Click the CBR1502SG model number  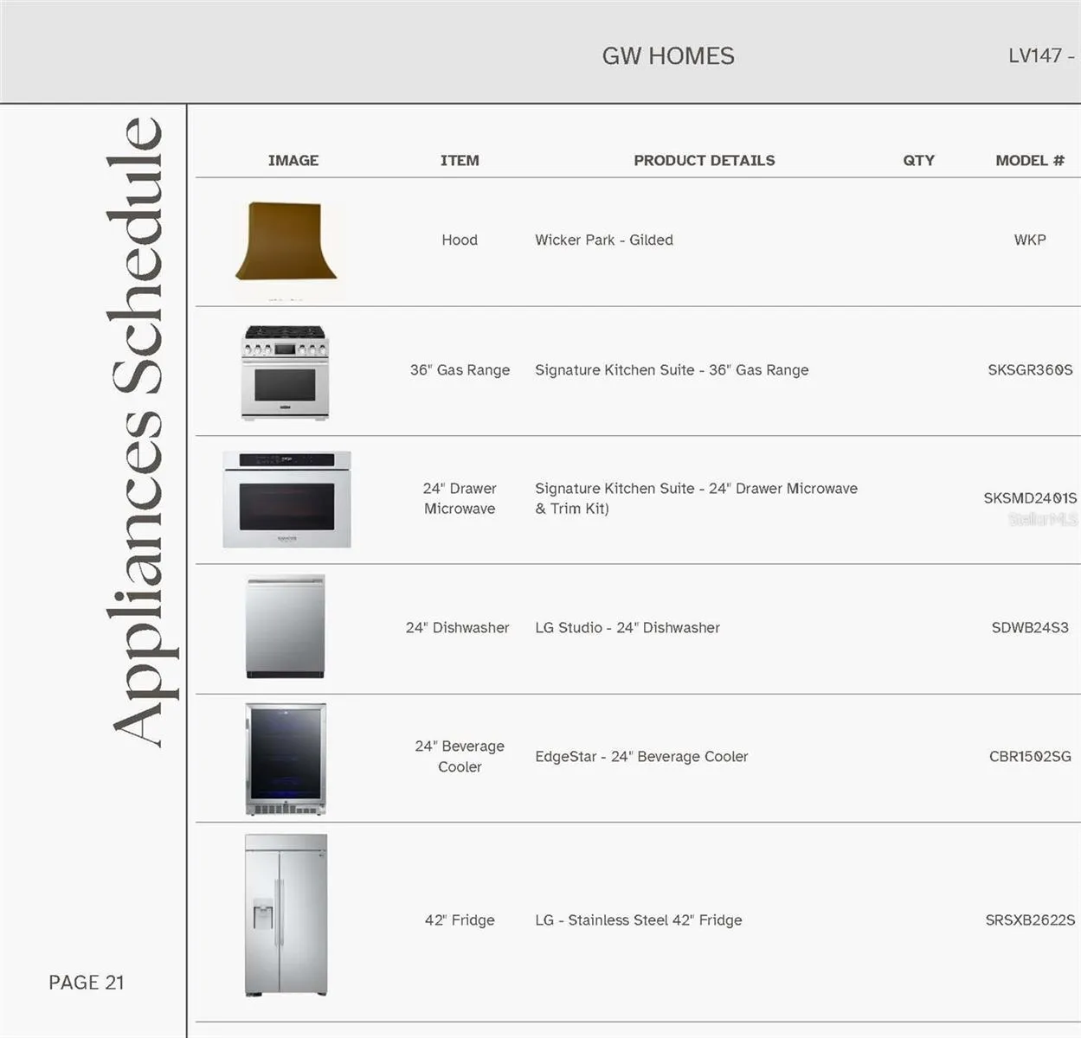tap(1029, 757)
